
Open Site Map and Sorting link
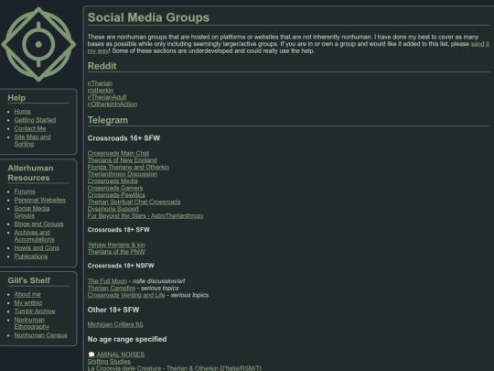pos(32,140)
